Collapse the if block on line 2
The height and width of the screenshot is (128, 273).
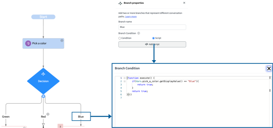point(125,81)
